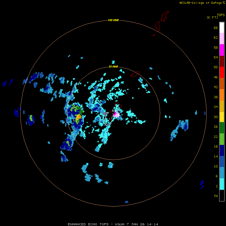Click the dark orange 42-46 kft legend swatch

[222, 84]
